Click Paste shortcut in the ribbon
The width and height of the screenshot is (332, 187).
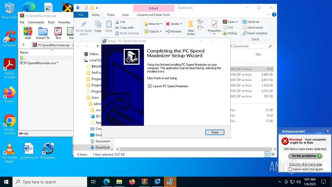(x=127, y=33)
